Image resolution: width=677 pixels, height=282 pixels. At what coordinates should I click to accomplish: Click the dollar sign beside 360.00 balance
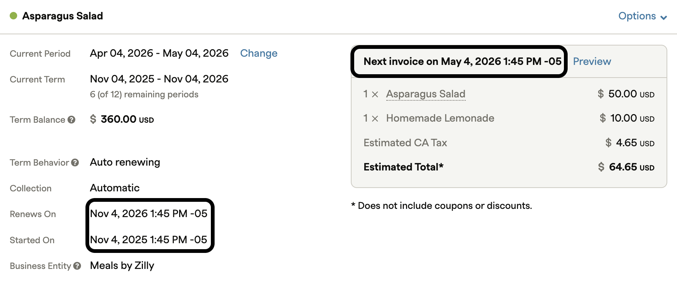(93, 119)
